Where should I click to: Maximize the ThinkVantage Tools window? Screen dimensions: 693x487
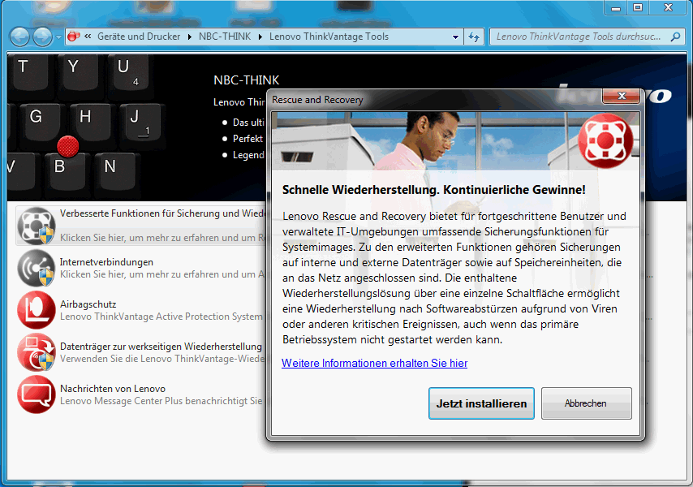(x=637, y=7)
